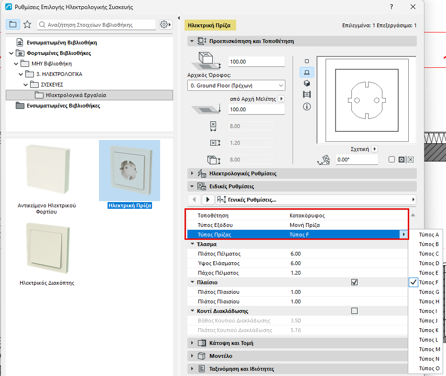
Task: Open the favorites star view
Action: coord(27,24)
